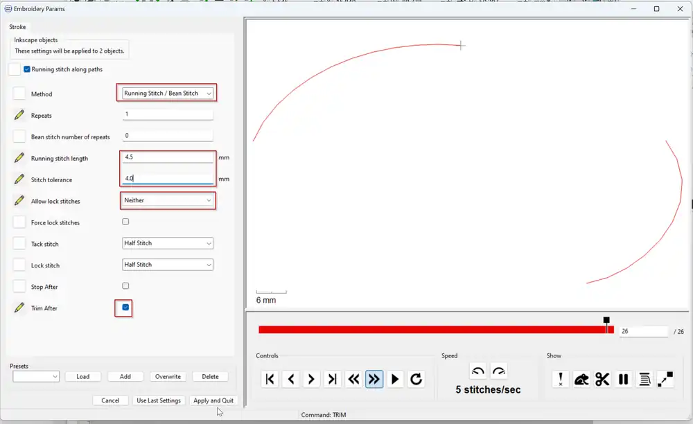Image resolution: width=693 pixels, height=424 pixels.
Task: Click the play button in simulator controls
Action: 395,379
